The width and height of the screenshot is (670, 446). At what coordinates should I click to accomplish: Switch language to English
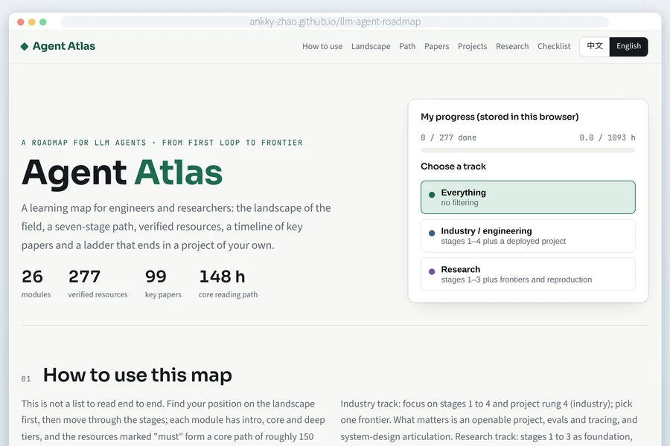pyautogui.click(x=628, y=46)
